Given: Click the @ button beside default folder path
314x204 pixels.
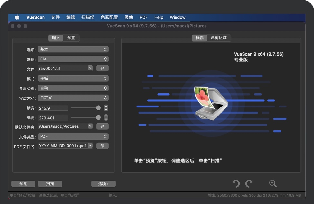Looking at the screenshot, I should coord(102,126).
